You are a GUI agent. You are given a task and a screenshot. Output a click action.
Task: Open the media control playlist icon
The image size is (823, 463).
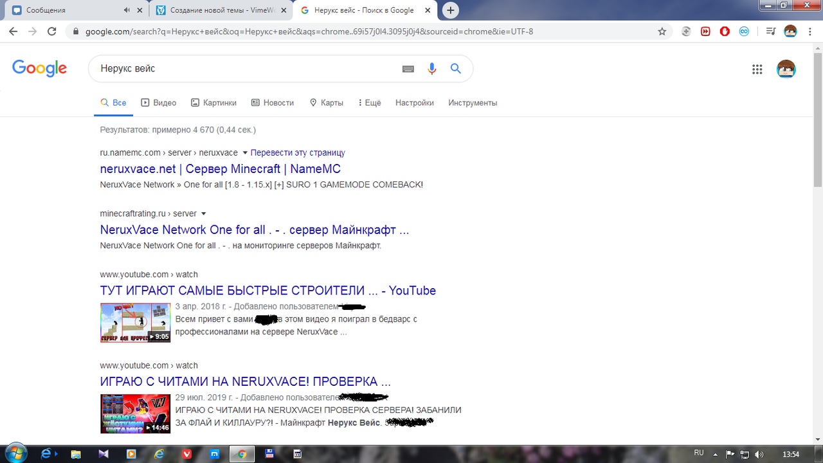tap(771, 31)
